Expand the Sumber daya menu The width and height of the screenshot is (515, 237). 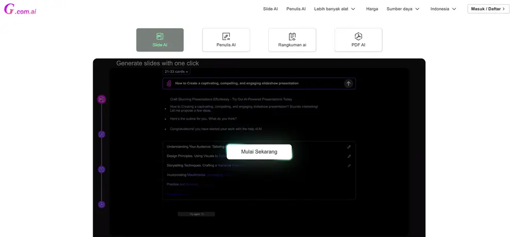click(403, 9)
